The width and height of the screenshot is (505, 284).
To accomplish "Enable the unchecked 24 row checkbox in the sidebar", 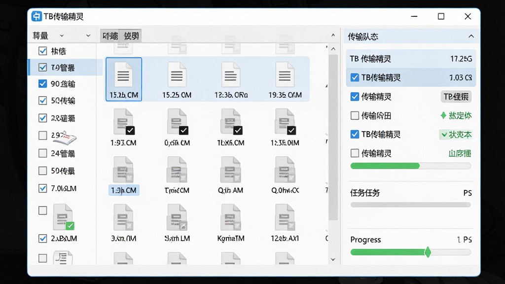I will 42,153.
